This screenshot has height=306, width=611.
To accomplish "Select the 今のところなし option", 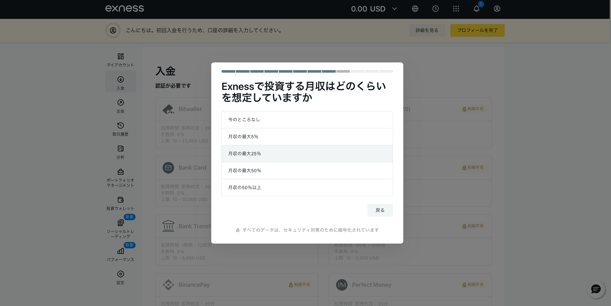I will pyautogui.click(x=307, y=120).
